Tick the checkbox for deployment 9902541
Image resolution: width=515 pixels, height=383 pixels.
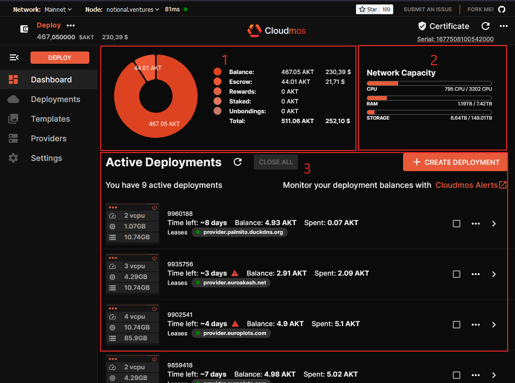pos(457,325)
